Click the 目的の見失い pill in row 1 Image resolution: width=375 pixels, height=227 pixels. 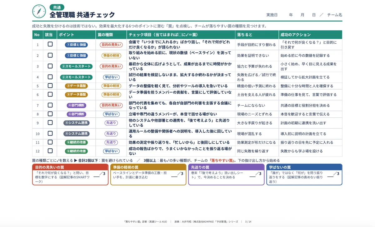[111, 45]
